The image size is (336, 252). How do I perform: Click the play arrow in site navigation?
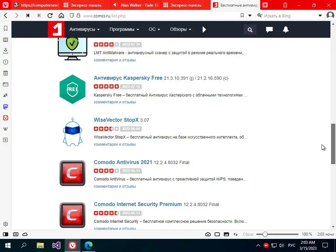[204, 30]
